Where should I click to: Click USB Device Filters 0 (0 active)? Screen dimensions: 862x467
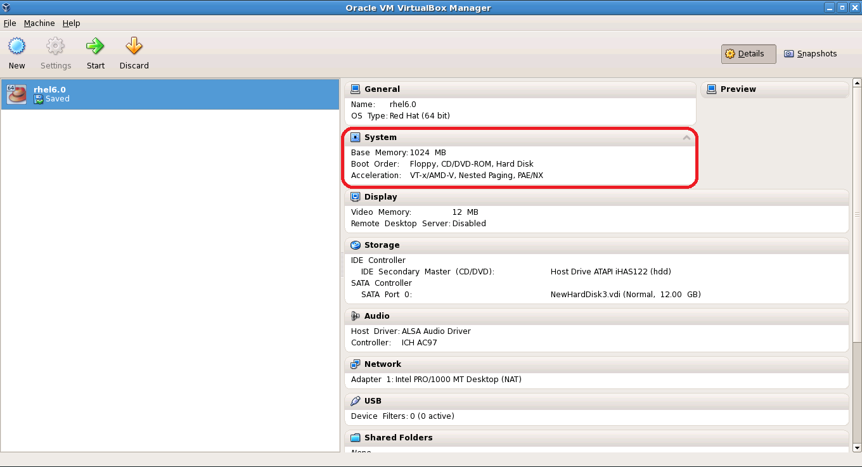(432, 416)
